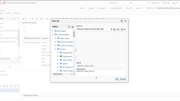Select Shared Folders in tree
This screenshot has width=180, height=101.
[x=63, y=35]
